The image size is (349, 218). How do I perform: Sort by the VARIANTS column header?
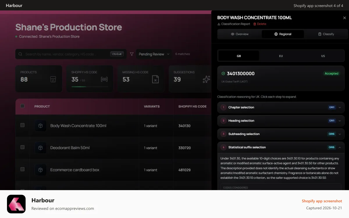tap(152, 106)
